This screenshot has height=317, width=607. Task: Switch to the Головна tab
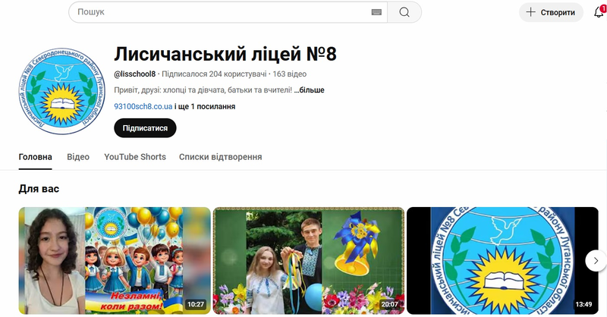(x=35, y=157)
